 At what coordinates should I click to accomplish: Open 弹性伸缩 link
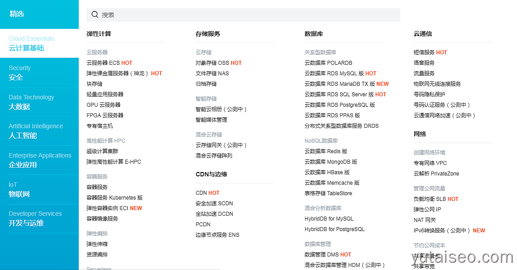[x=97, y=244]
